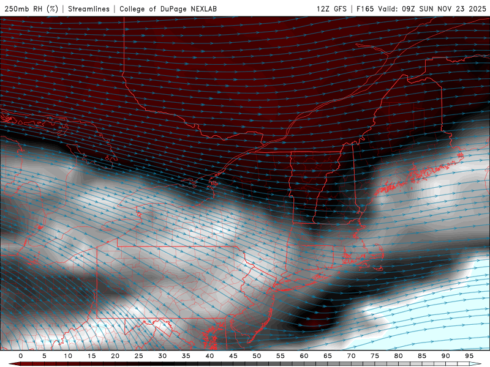The image size is (490, 367).
Task: Click 'Valid: 09Z SUN NOV 23 2025' text
Action: 432,9
